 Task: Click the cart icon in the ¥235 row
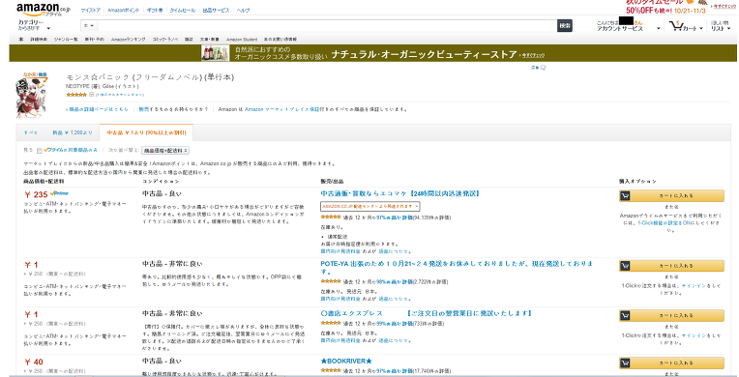coord(625,195)
